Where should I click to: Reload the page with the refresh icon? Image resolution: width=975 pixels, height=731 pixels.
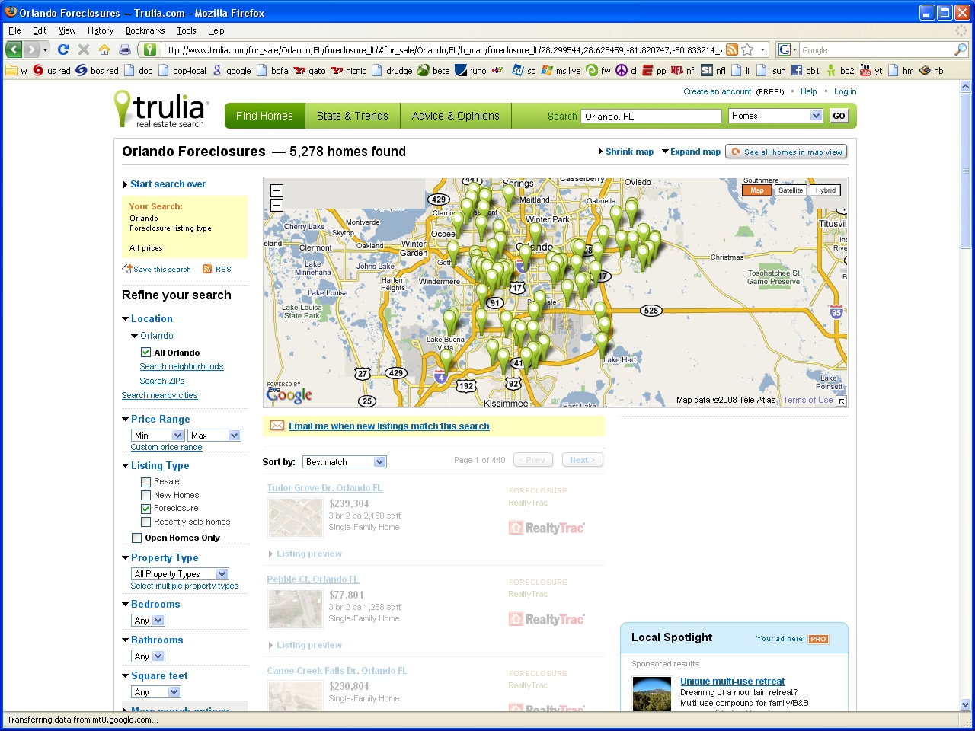(63, 49)
